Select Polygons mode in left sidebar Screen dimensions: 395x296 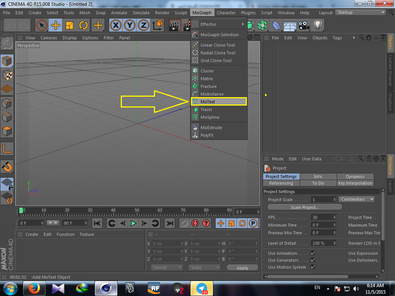click(7, 131)
